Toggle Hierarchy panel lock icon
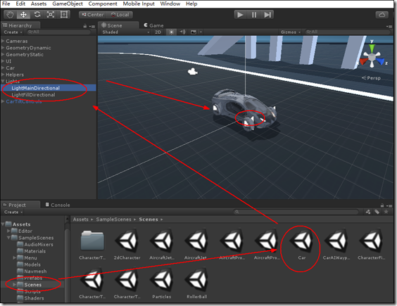The height and width of the screenshot is (306, 397). 85,26
